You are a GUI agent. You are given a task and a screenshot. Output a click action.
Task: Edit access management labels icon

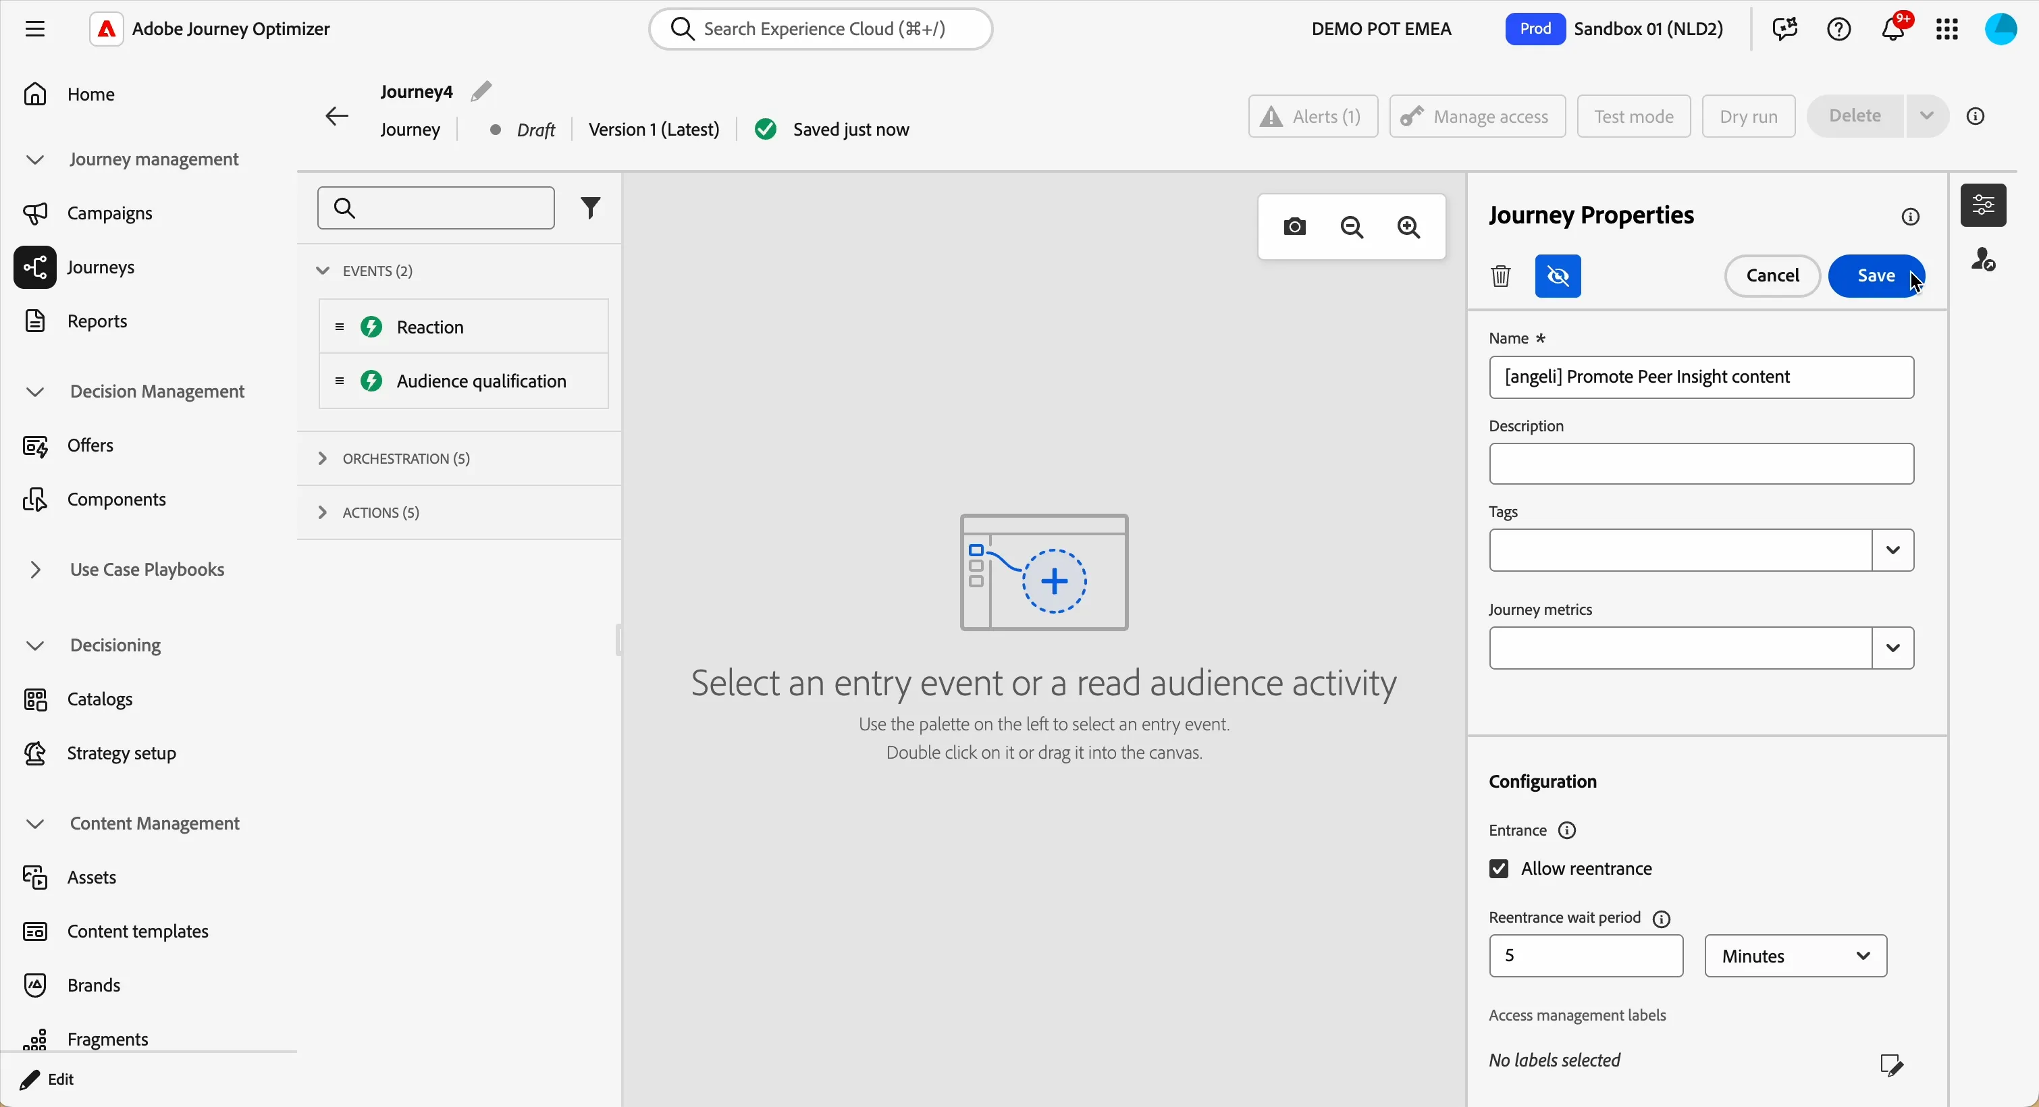click(1891, 1066)
